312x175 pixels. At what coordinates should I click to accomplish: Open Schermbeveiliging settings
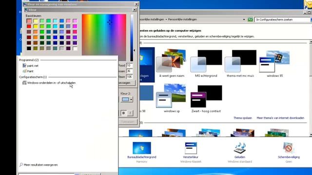pyautogui.click(x=289, y=152)
